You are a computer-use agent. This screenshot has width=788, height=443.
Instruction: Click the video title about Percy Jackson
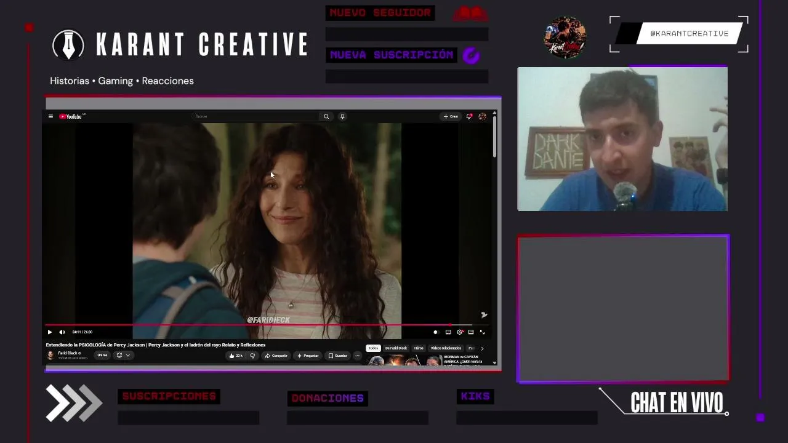156,345
